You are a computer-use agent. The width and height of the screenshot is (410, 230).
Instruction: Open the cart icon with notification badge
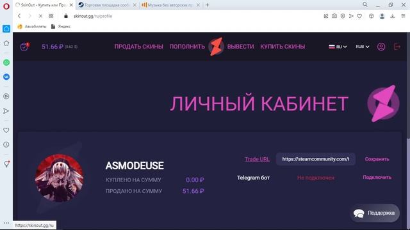tap(24, 47)
